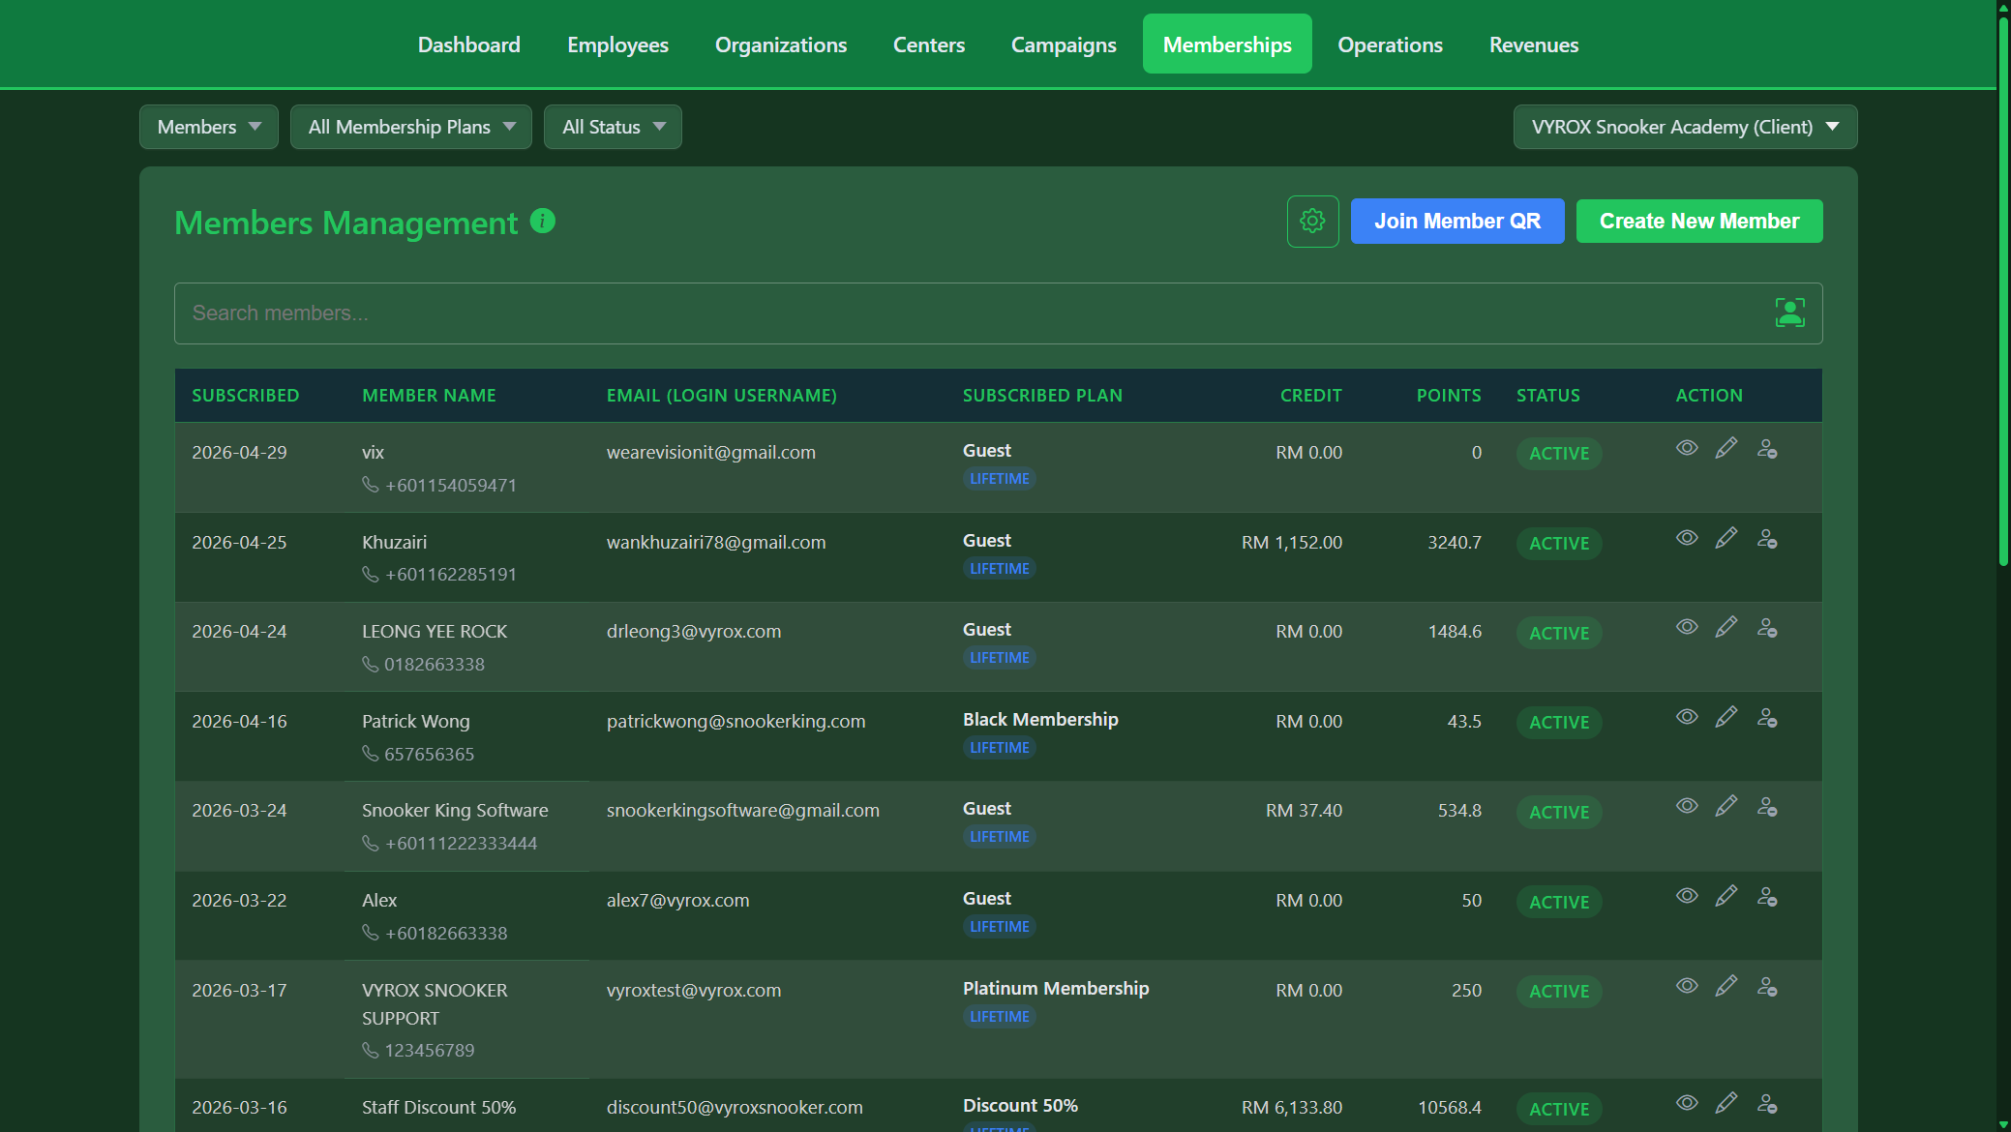View Snooker King Software with eye icon
2011x1132 pixels.
pos(1687,806)
